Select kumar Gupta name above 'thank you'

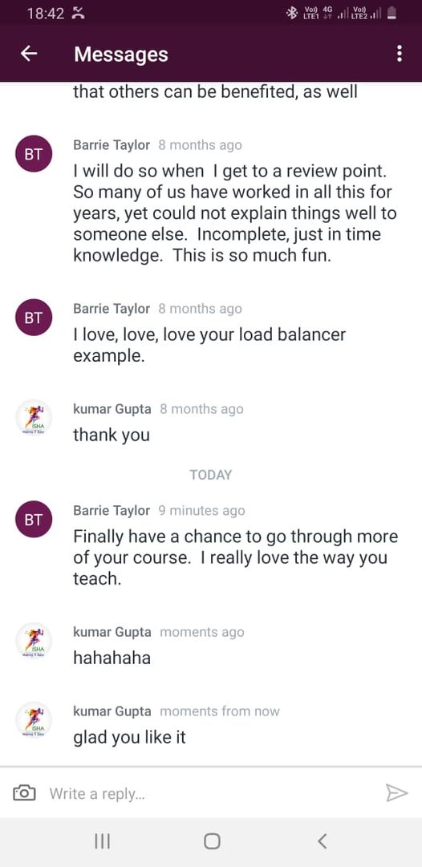[x=112, y=409]
